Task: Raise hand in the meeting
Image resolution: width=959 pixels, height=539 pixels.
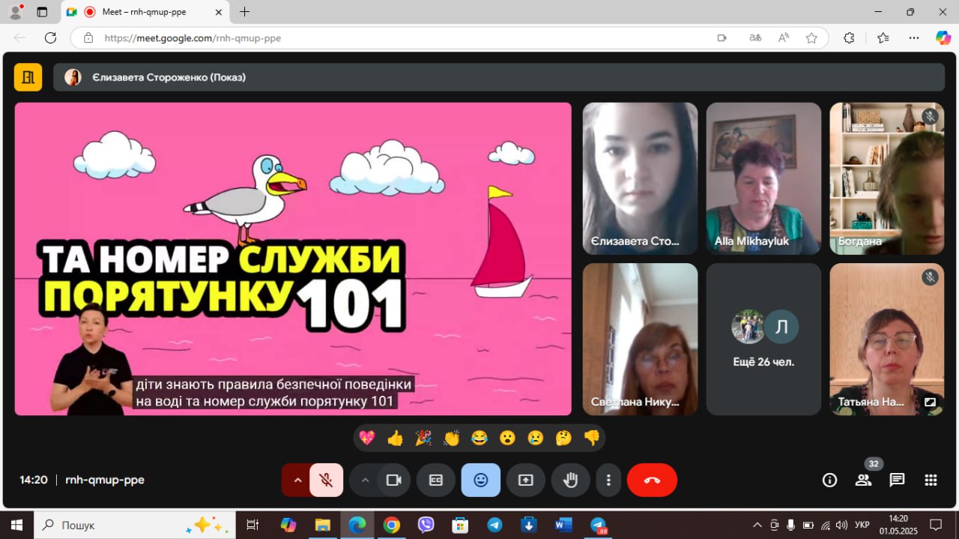Action: pos(571,480)
